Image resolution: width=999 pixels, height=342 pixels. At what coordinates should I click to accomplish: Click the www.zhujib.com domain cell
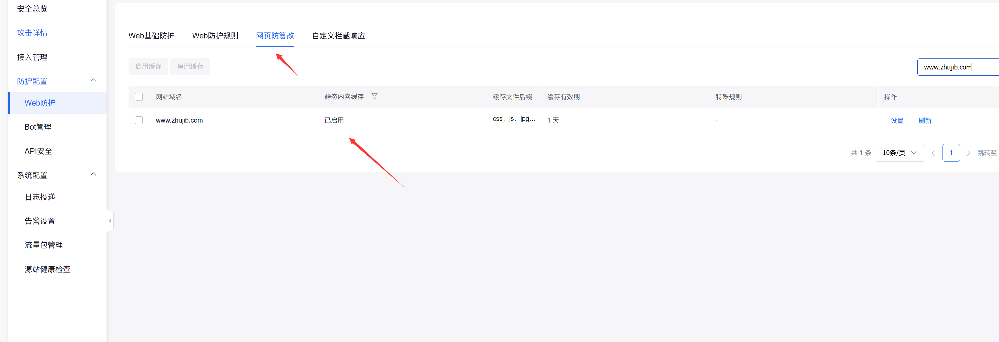179,120
